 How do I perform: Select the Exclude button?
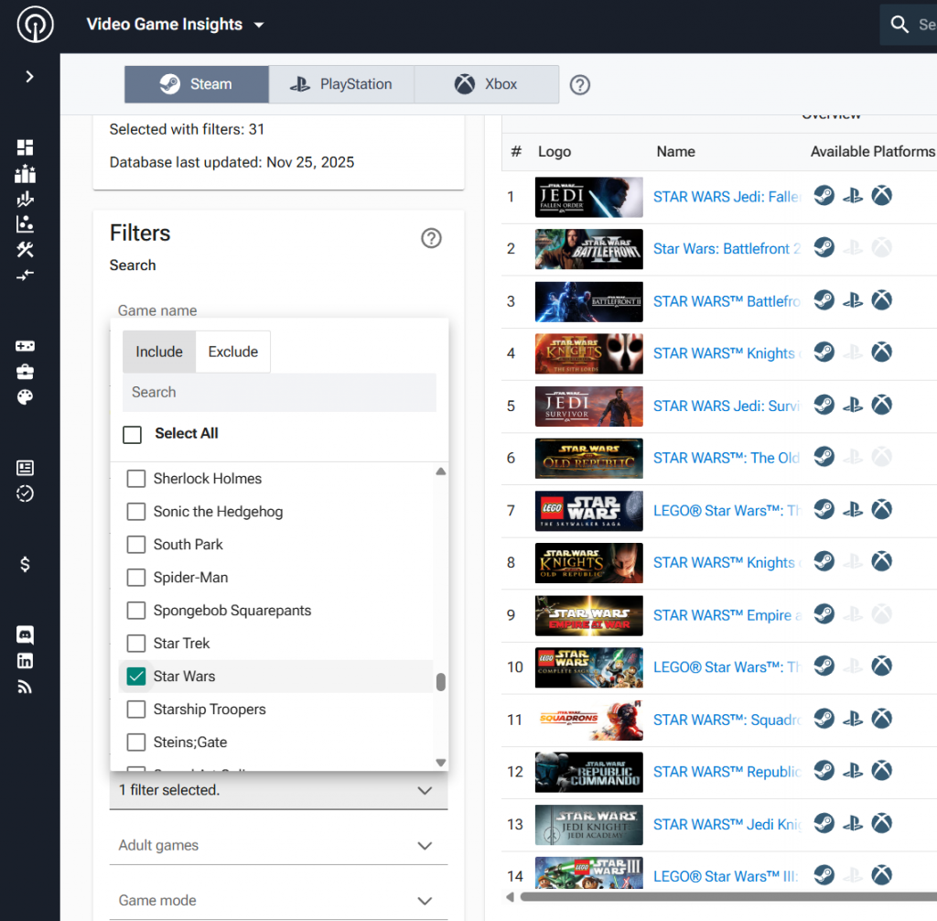coord(233,352)
